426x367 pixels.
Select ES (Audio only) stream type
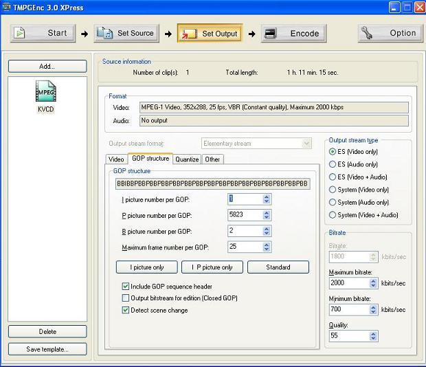pyautogui.click(x=333, y=164)
